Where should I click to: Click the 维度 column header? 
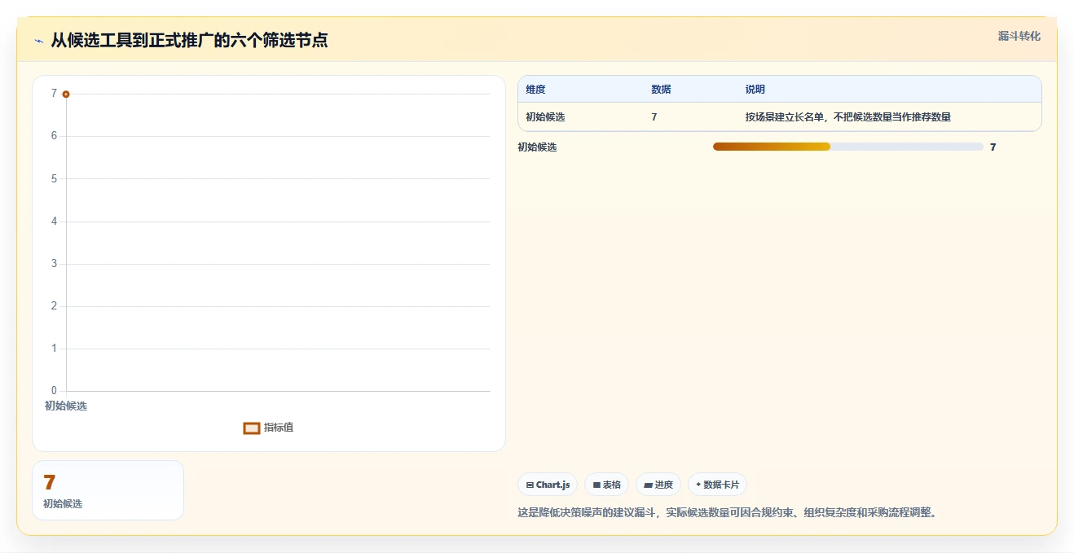pyautogui.click(x=535, y=90)
